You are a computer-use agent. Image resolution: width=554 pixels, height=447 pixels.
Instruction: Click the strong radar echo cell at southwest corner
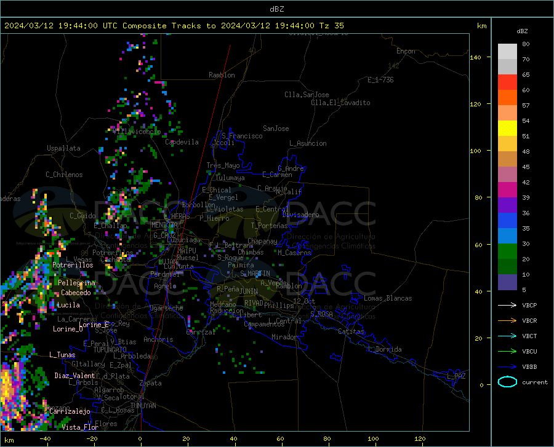coord(12,394)
